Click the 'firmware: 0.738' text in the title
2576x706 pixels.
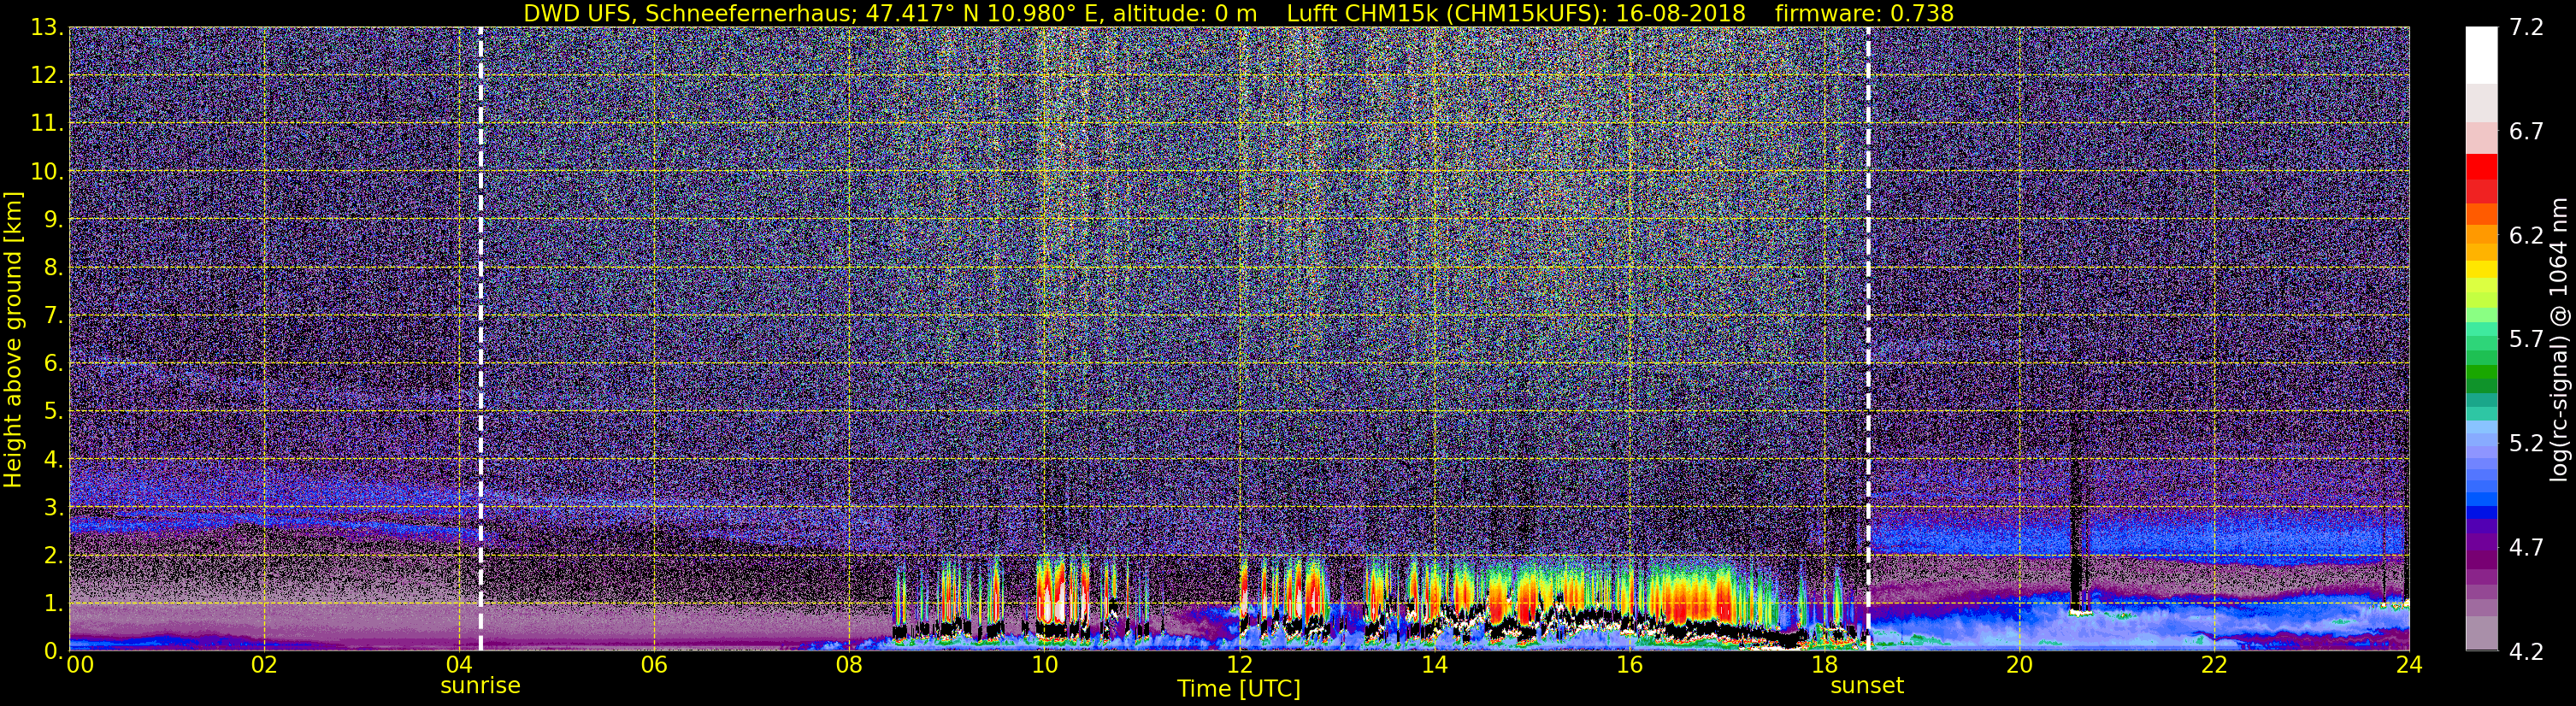tap(1864, 13)
